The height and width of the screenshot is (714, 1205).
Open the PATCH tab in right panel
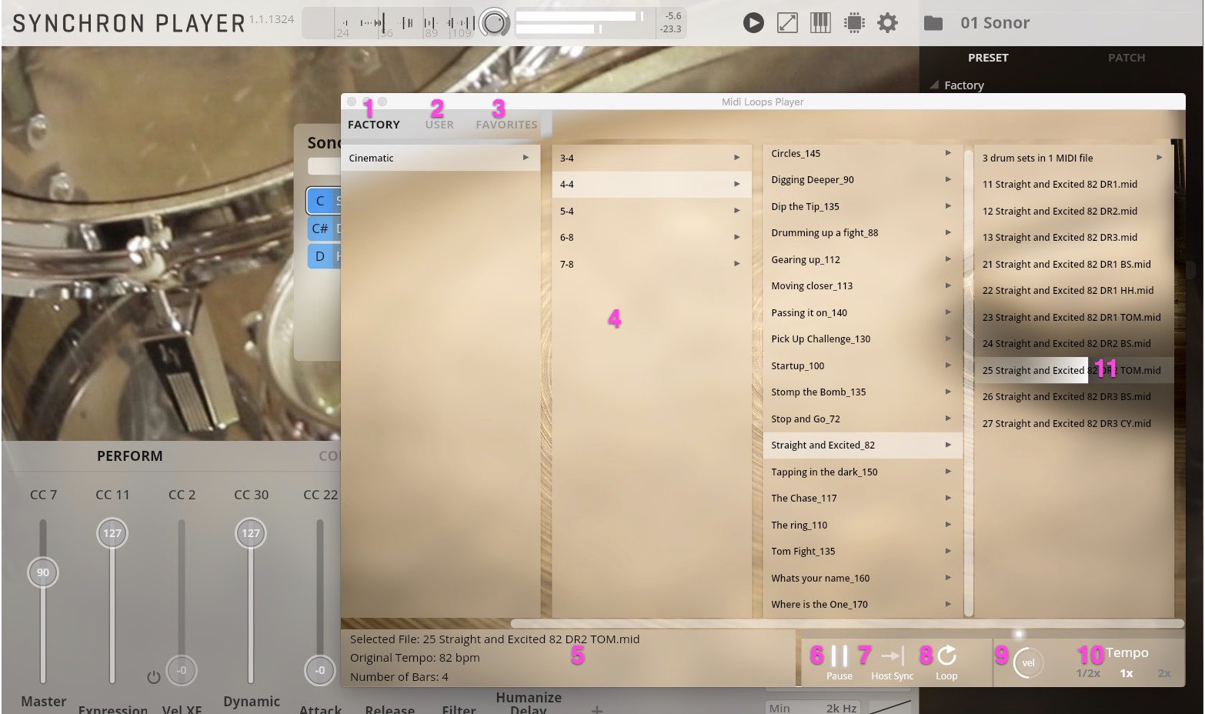click(x=1127, y=58)
